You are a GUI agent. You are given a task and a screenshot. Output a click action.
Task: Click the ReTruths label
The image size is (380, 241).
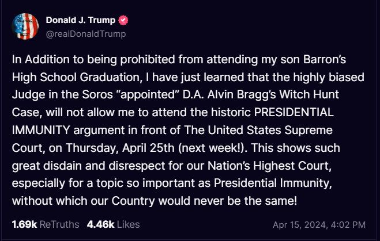(59, 224)
